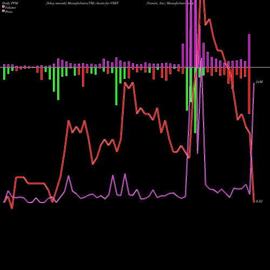Click the MunafaSutra charts for VXRT title
Screen dimensions: 270x270
[82, 3]
